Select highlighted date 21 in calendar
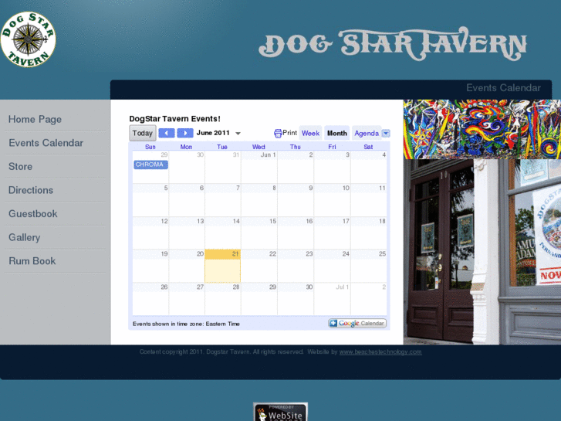Viewport: 561px width, 421px height. click(x=222, y=266)
